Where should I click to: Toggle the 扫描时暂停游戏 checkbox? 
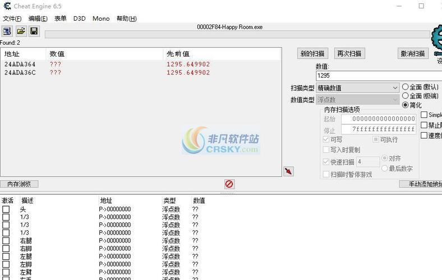click(x=326, y=174)
